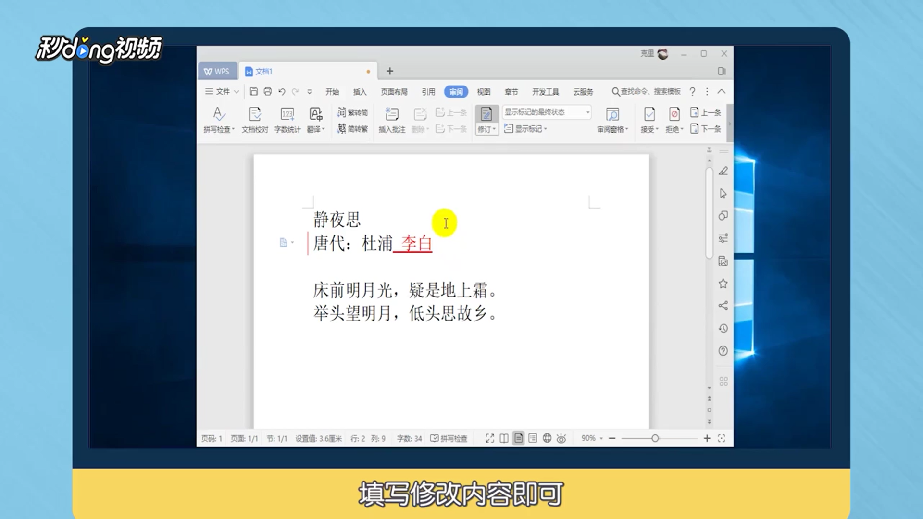Enter full screen view from status bar
Image resolution: width=923 pixels, height=519 pixels.
tap(490, 438)
